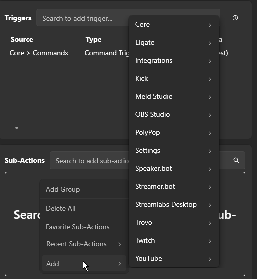257x279 pixels.
Task: Open the OBS Studio submenu
Action: (x=174, y=115)
